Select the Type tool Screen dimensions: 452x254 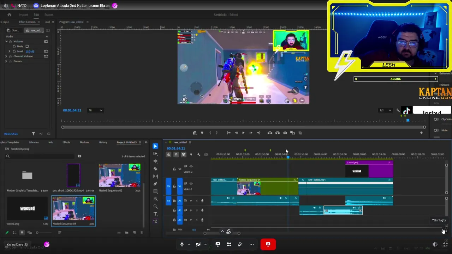tap(155, 214)
